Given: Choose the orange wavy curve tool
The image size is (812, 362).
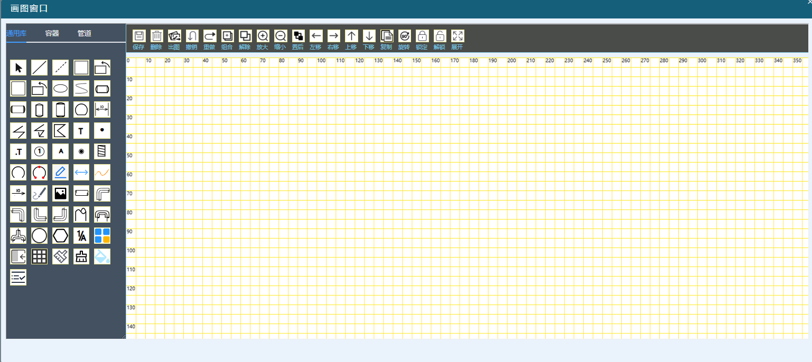Looking at the screenshot, I should [x=102, y=173].
